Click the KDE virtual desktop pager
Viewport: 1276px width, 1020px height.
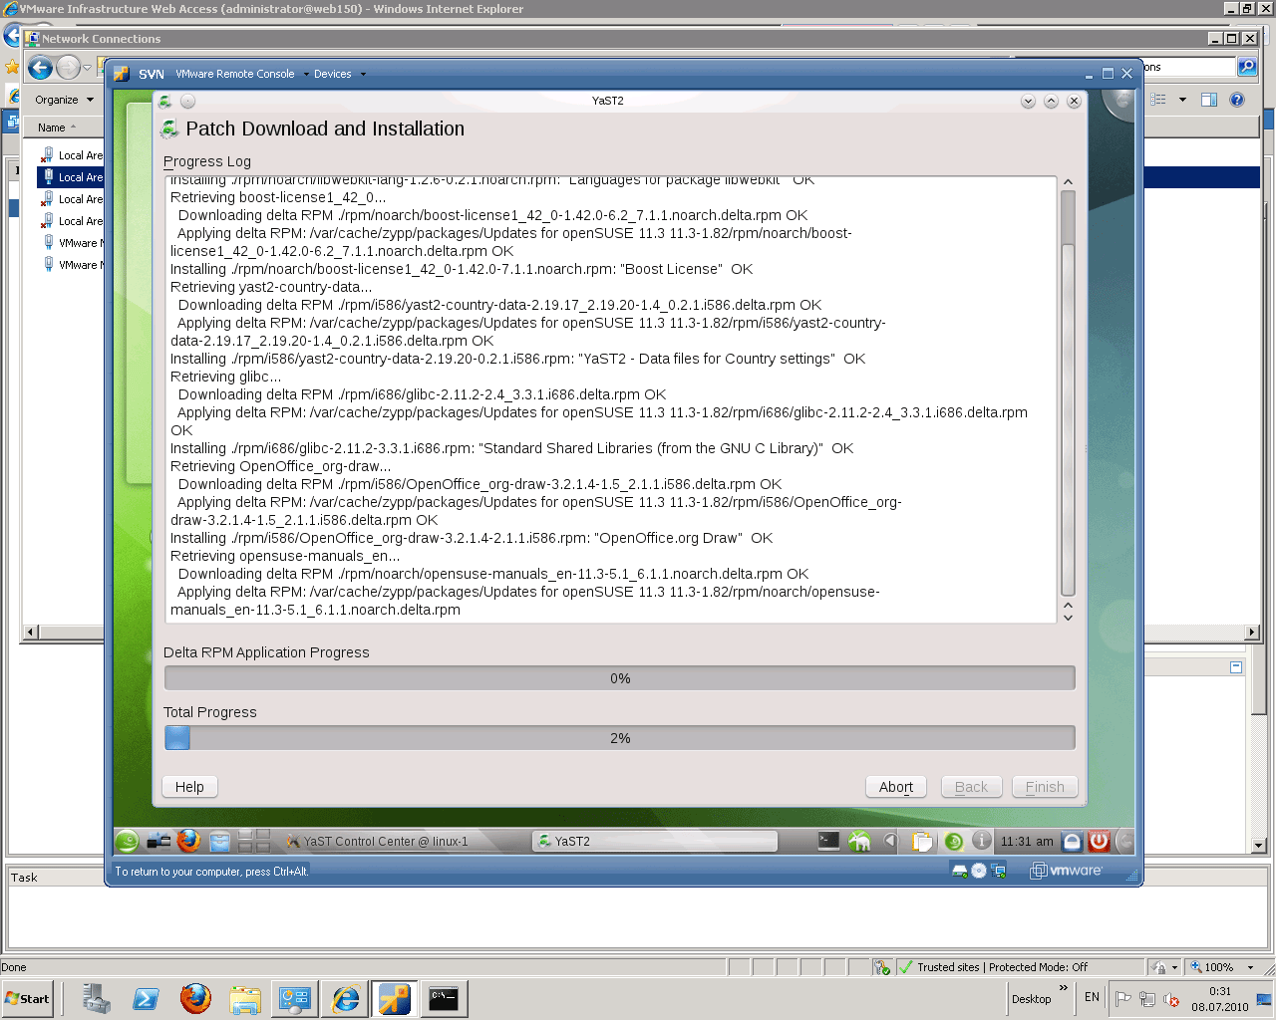pyautogui.click(x=254, y=841)
